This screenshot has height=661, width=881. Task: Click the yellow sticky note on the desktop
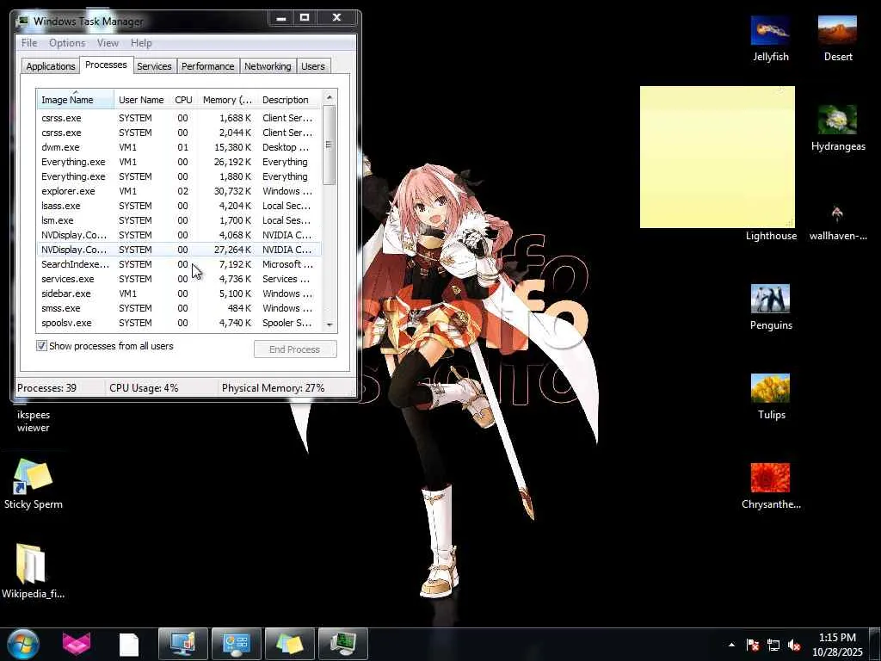coord(717,157)
